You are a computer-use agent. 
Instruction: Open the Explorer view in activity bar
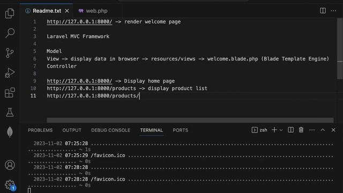pos(10,13)
